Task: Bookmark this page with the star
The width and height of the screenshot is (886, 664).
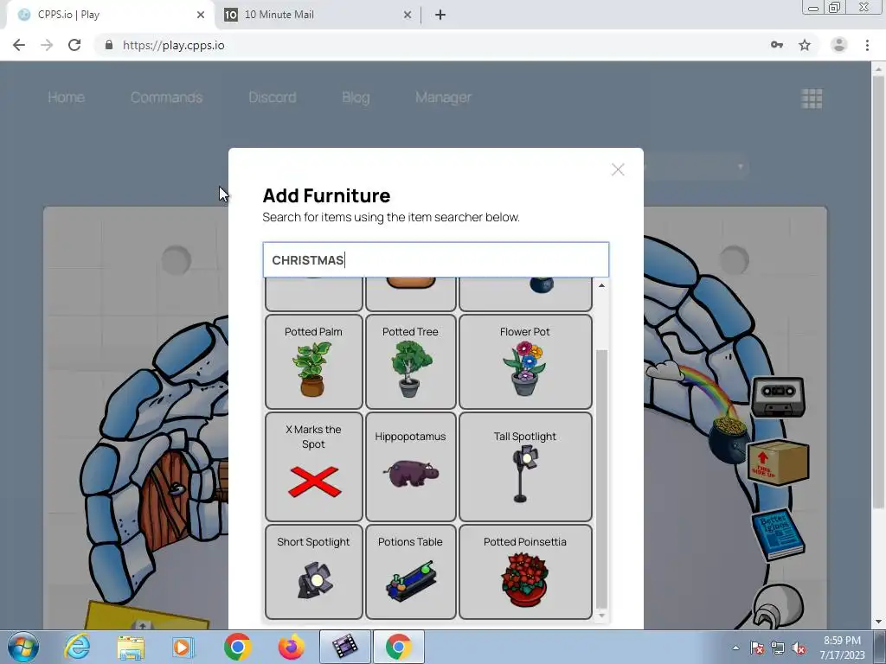Action: click(805, 45)
